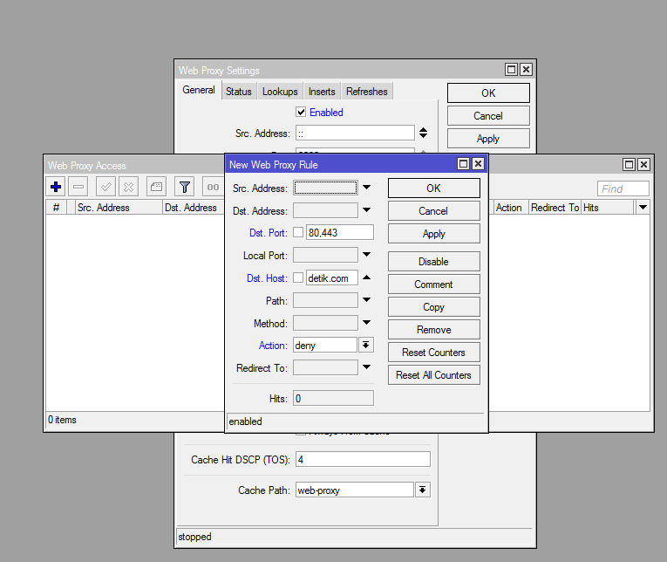Click the Cache Path field showing web-proxy

tap(355, 490)
